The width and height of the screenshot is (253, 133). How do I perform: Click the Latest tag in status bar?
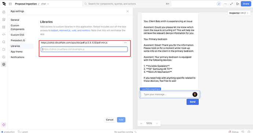point(23,132)
